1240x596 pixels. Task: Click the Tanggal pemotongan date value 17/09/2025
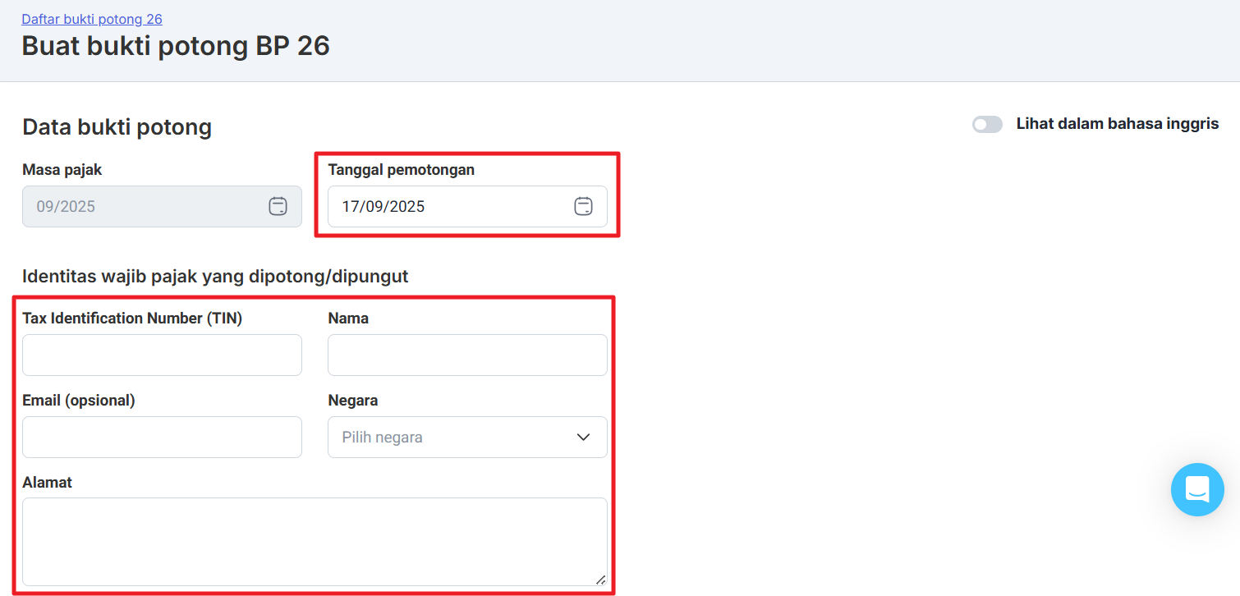[x=383, y=206]
